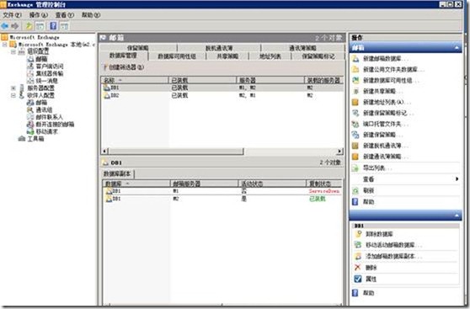Viewport: 470px width, 309px height.
Task: Open the 查看 menu
Action: (x=65, y=14)
